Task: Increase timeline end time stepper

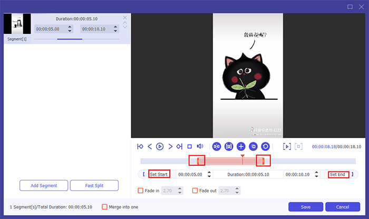Action: pos(316,173)
